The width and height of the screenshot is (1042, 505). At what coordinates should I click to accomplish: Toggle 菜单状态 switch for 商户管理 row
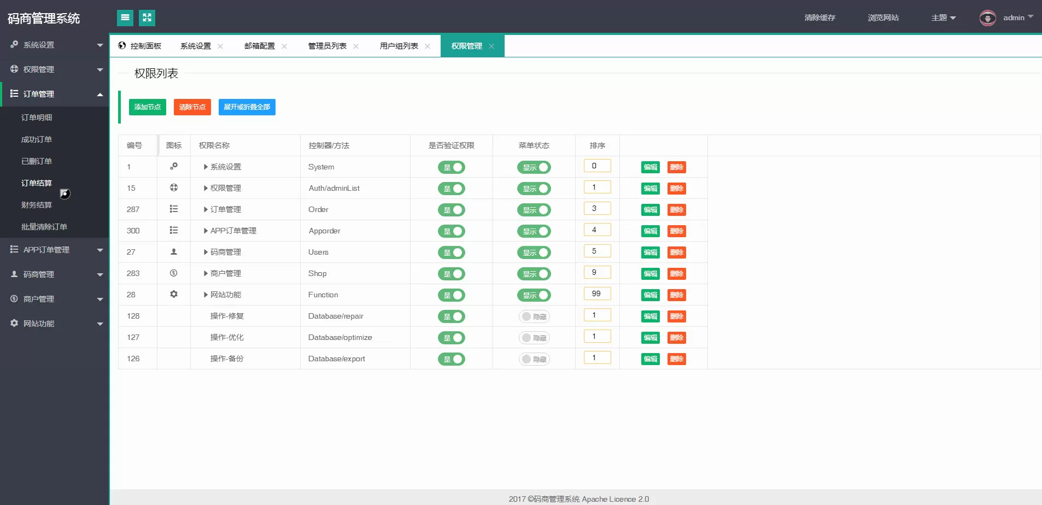coord(534,274)
